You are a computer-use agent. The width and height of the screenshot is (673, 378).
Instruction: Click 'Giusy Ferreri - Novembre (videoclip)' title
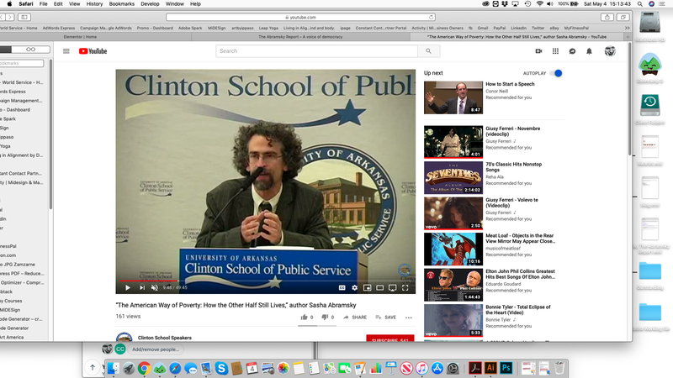pos(513,131)
